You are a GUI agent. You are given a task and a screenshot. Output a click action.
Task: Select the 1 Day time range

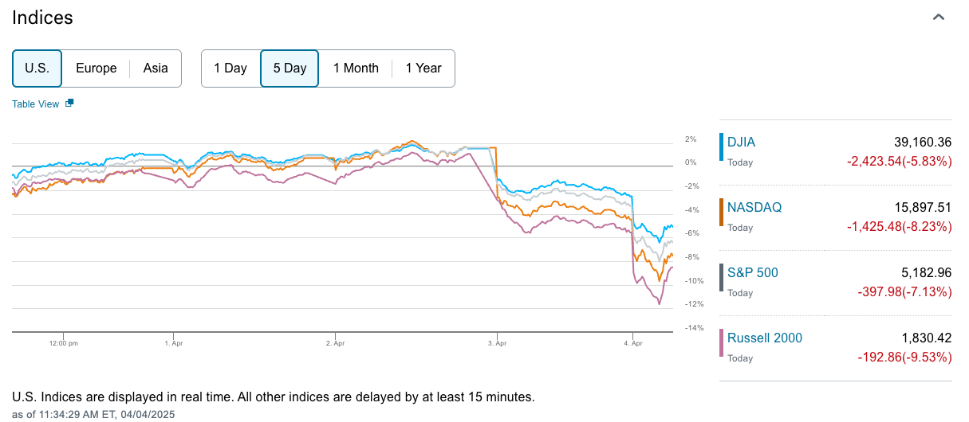(x=230, y=68)
